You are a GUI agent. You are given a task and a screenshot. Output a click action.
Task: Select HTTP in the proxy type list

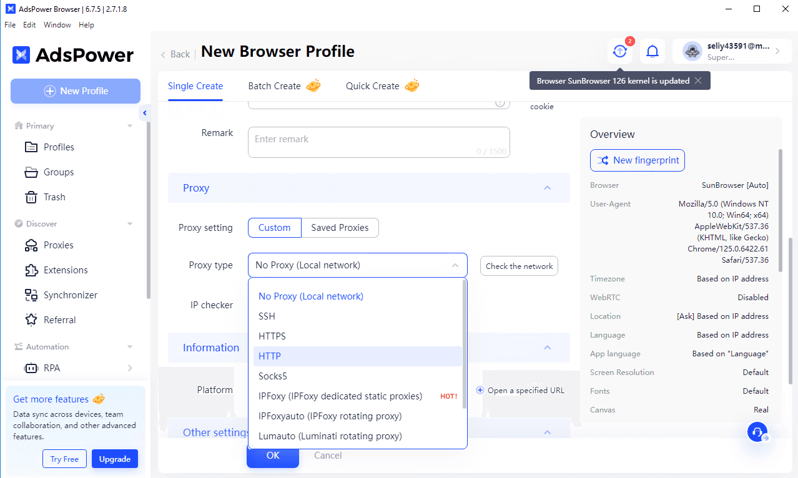[x=270, y=356]
